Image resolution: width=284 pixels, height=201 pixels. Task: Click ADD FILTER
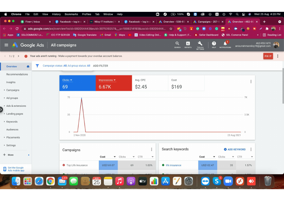pos(101,66)
